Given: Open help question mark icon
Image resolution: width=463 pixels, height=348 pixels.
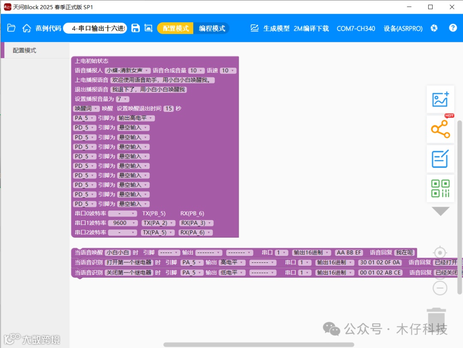Looking at the screenshot, I should [453, 28].
